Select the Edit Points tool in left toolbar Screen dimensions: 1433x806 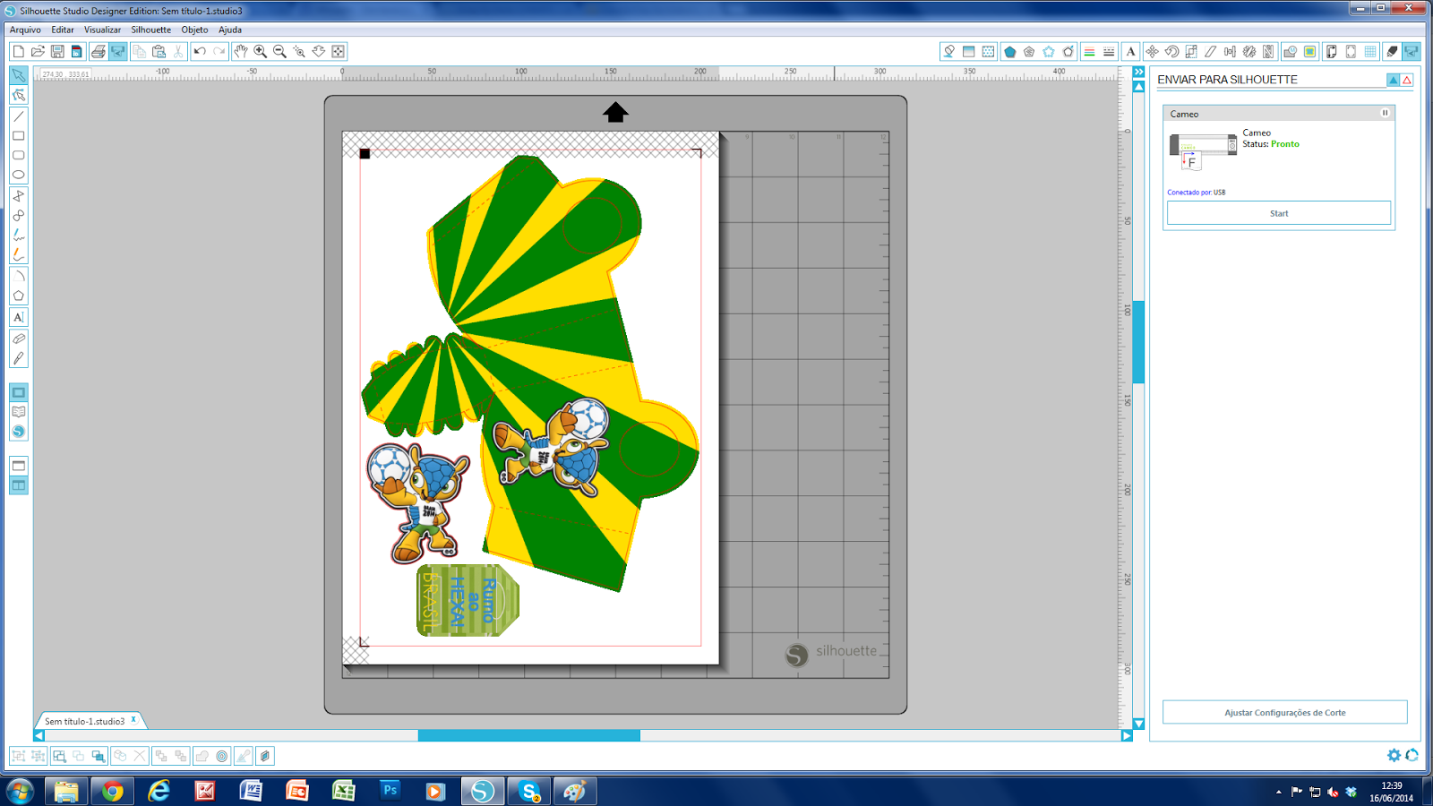coord(18,95)
